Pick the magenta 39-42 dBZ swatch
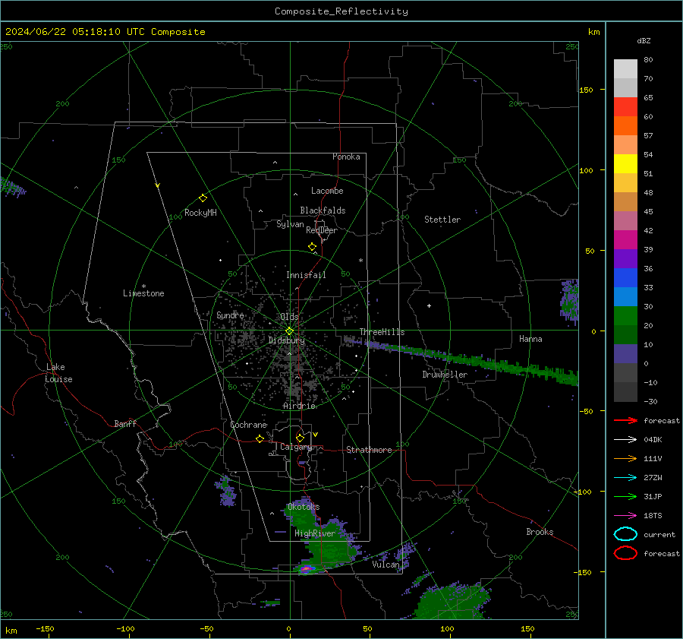683x639 pixels. (625, 240)
